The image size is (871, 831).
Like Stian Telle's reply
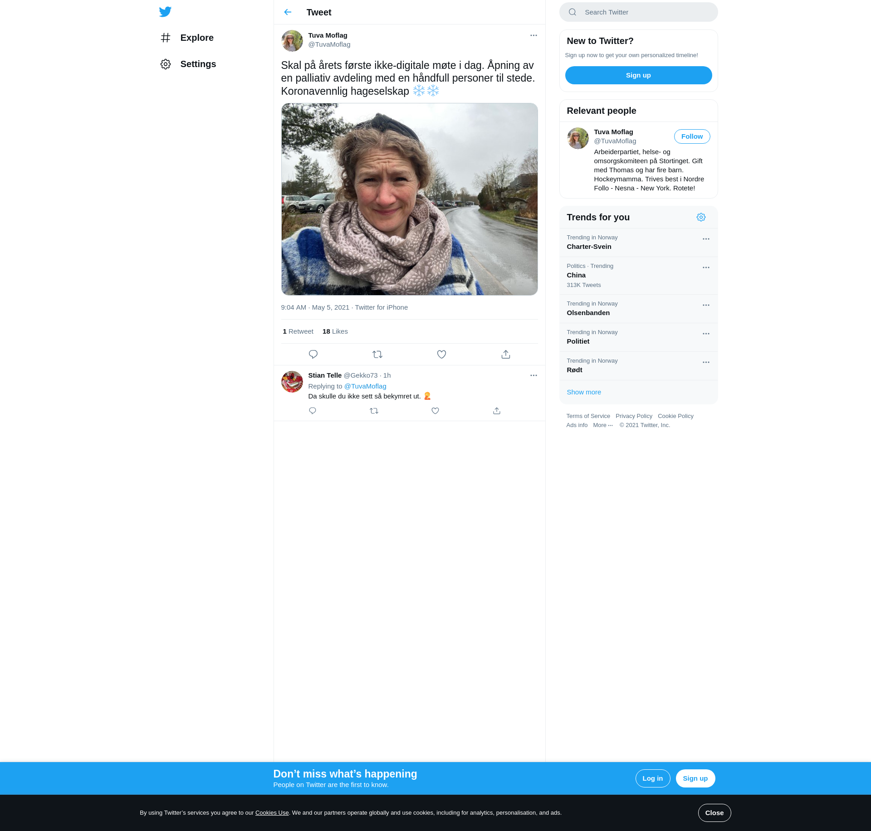(435, 411)
